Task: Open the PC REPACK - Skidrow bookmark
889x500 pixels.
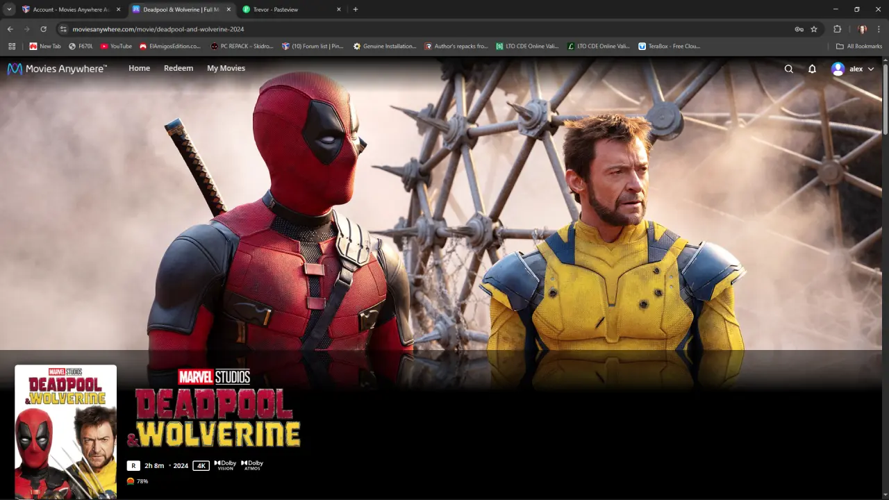Action: coord(242,47)
